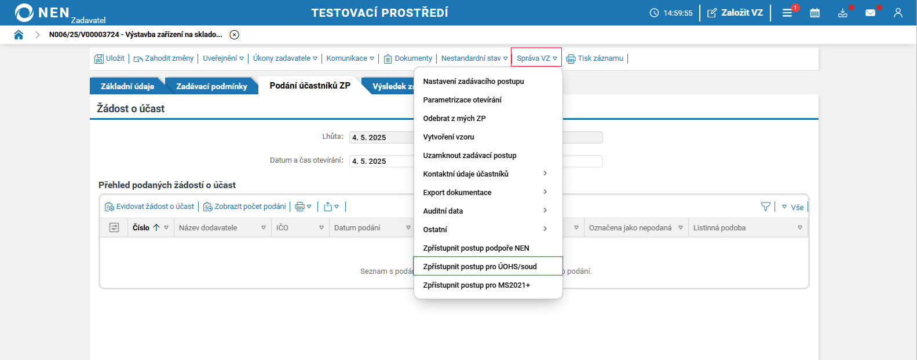Choose Vytvoření vzoru menu item
This screenshot has height=360, width=917.
[488, 137]
